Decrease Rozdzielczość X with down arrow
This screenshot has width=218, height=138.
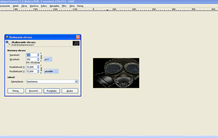point(38,68)
